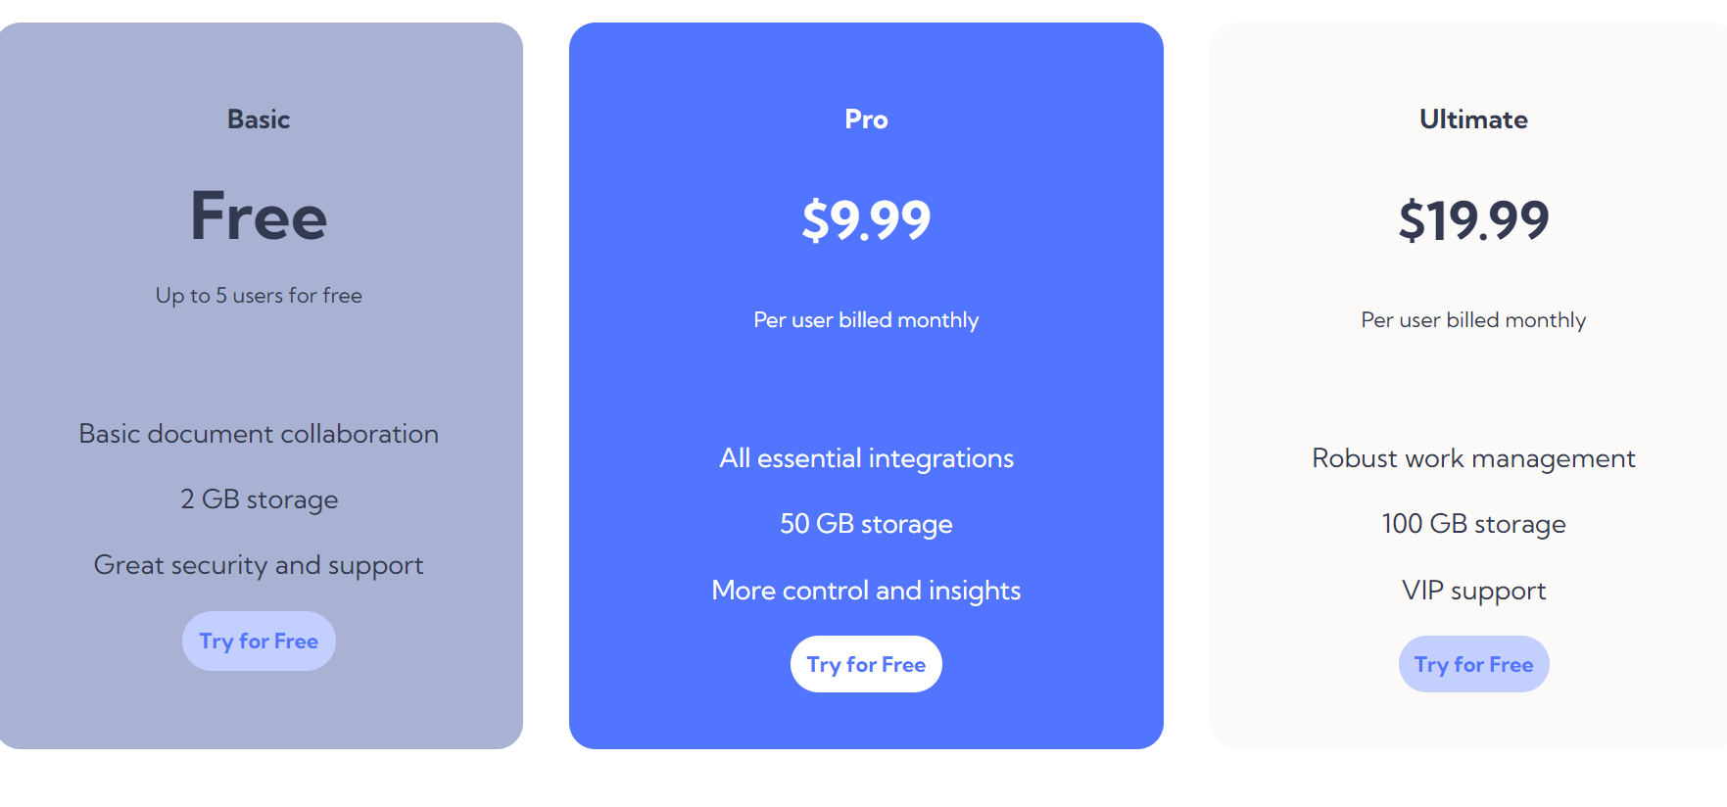Viewport: 1727px width, 807px height.
Task: Click Up to 5 users for free
Action: (259, 296)
